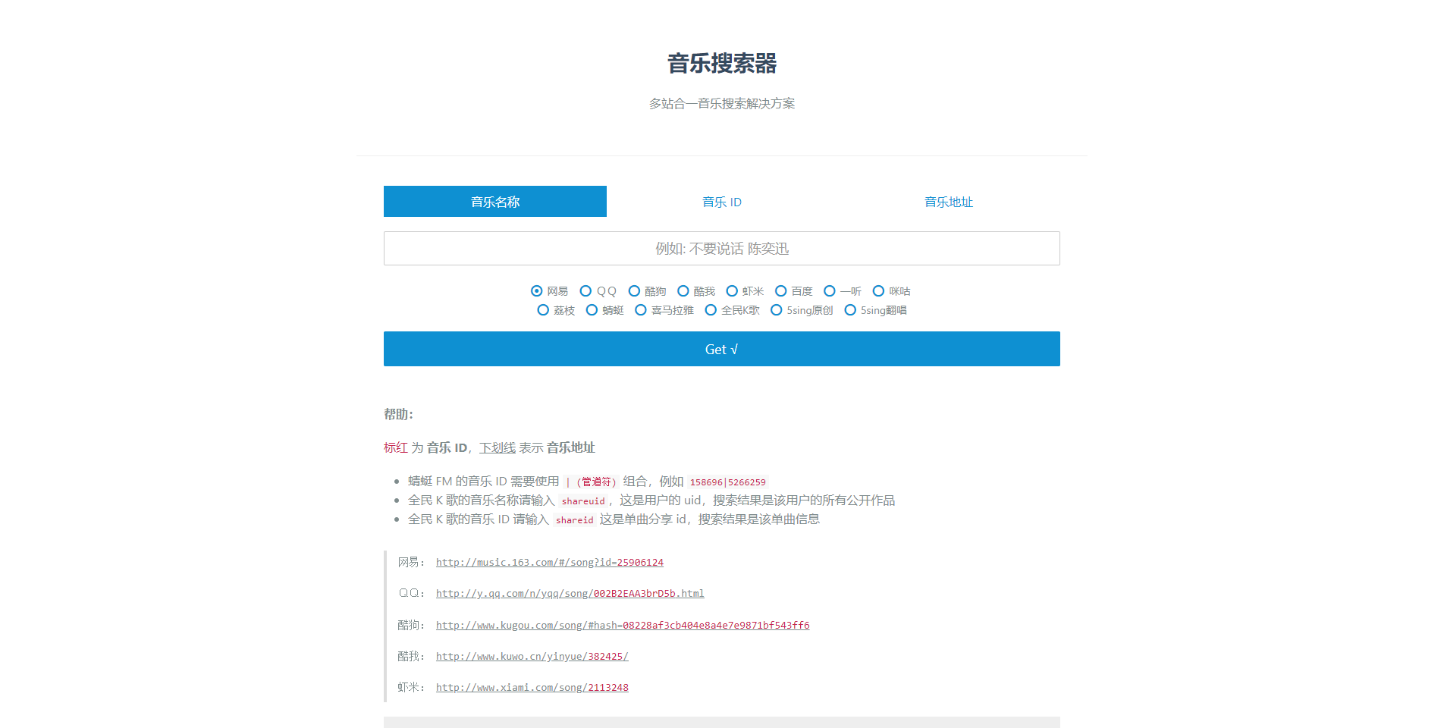Select 喜马拉雅 as the source
This screenshot has height=728, width=1444.
pyautogui.click(x=640, y=310)
